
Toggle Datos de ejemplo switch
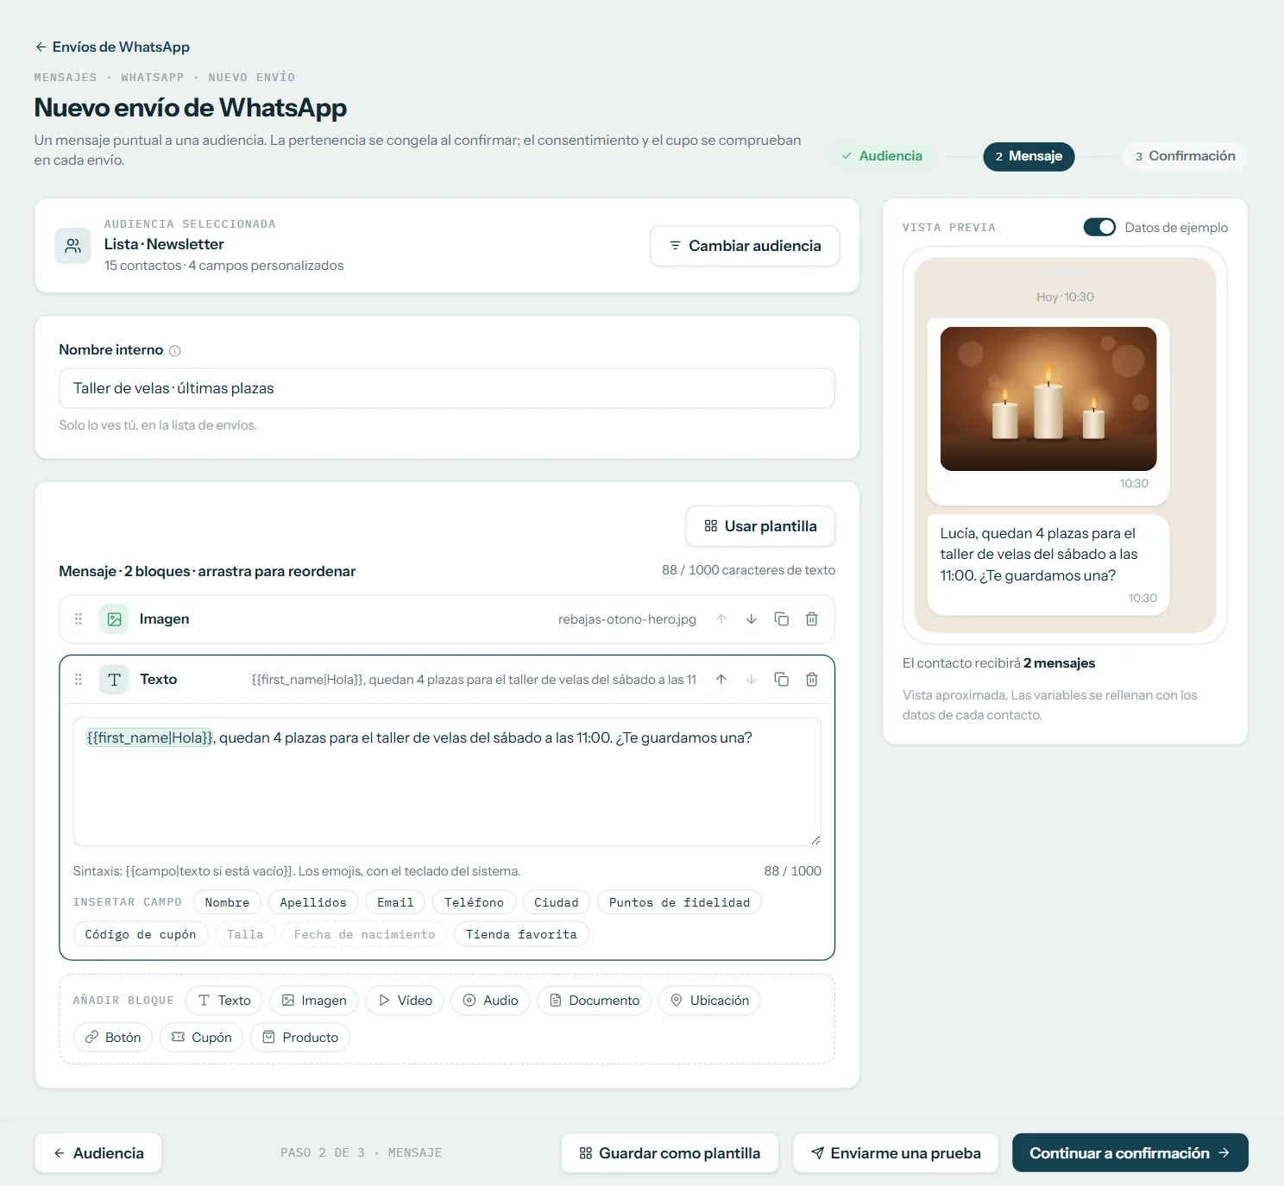[x=1099, y=227]
